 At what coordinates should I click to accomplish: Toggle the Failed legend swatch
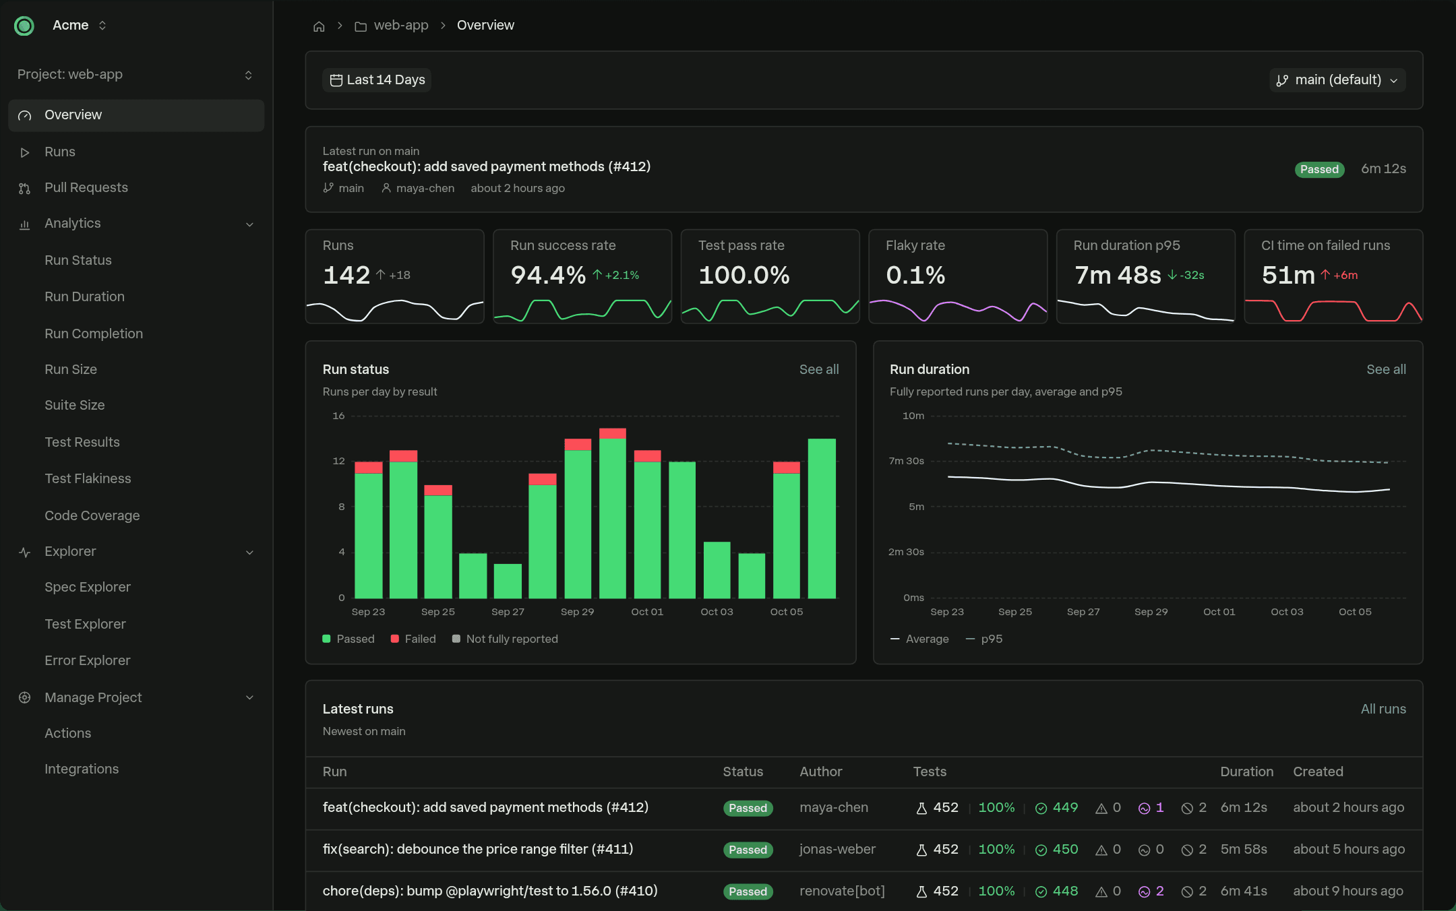[395, 639]
